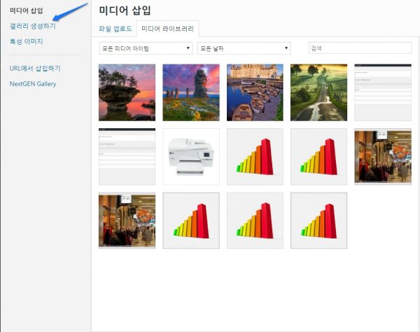Open the 미디어 라이브러리 tab
This screenshot has width=420, height=332.
[168, 29]
